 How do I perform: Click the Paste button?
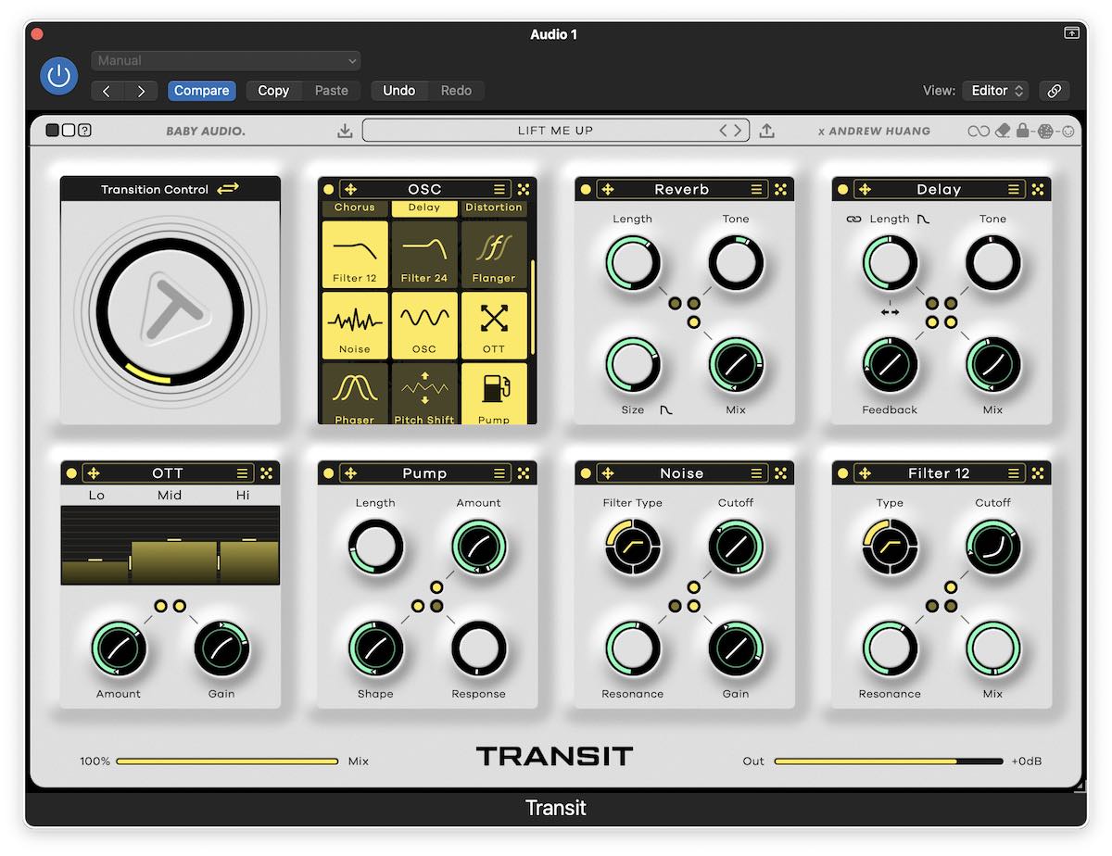tap(331, 91)
